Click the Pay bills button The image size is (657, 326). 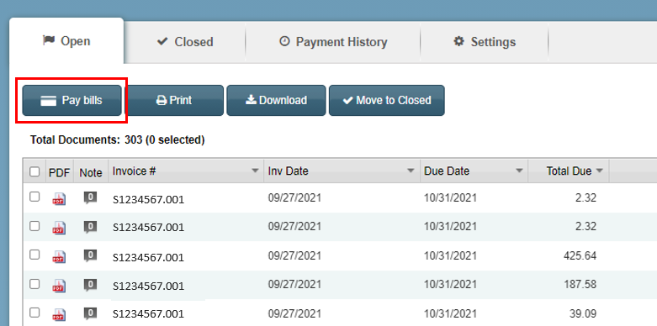72,101
